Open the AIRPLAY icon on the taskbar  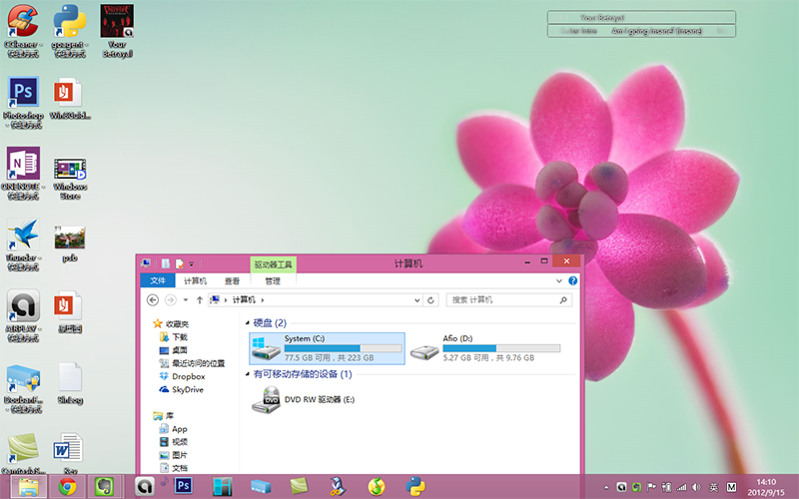[145, 487]
